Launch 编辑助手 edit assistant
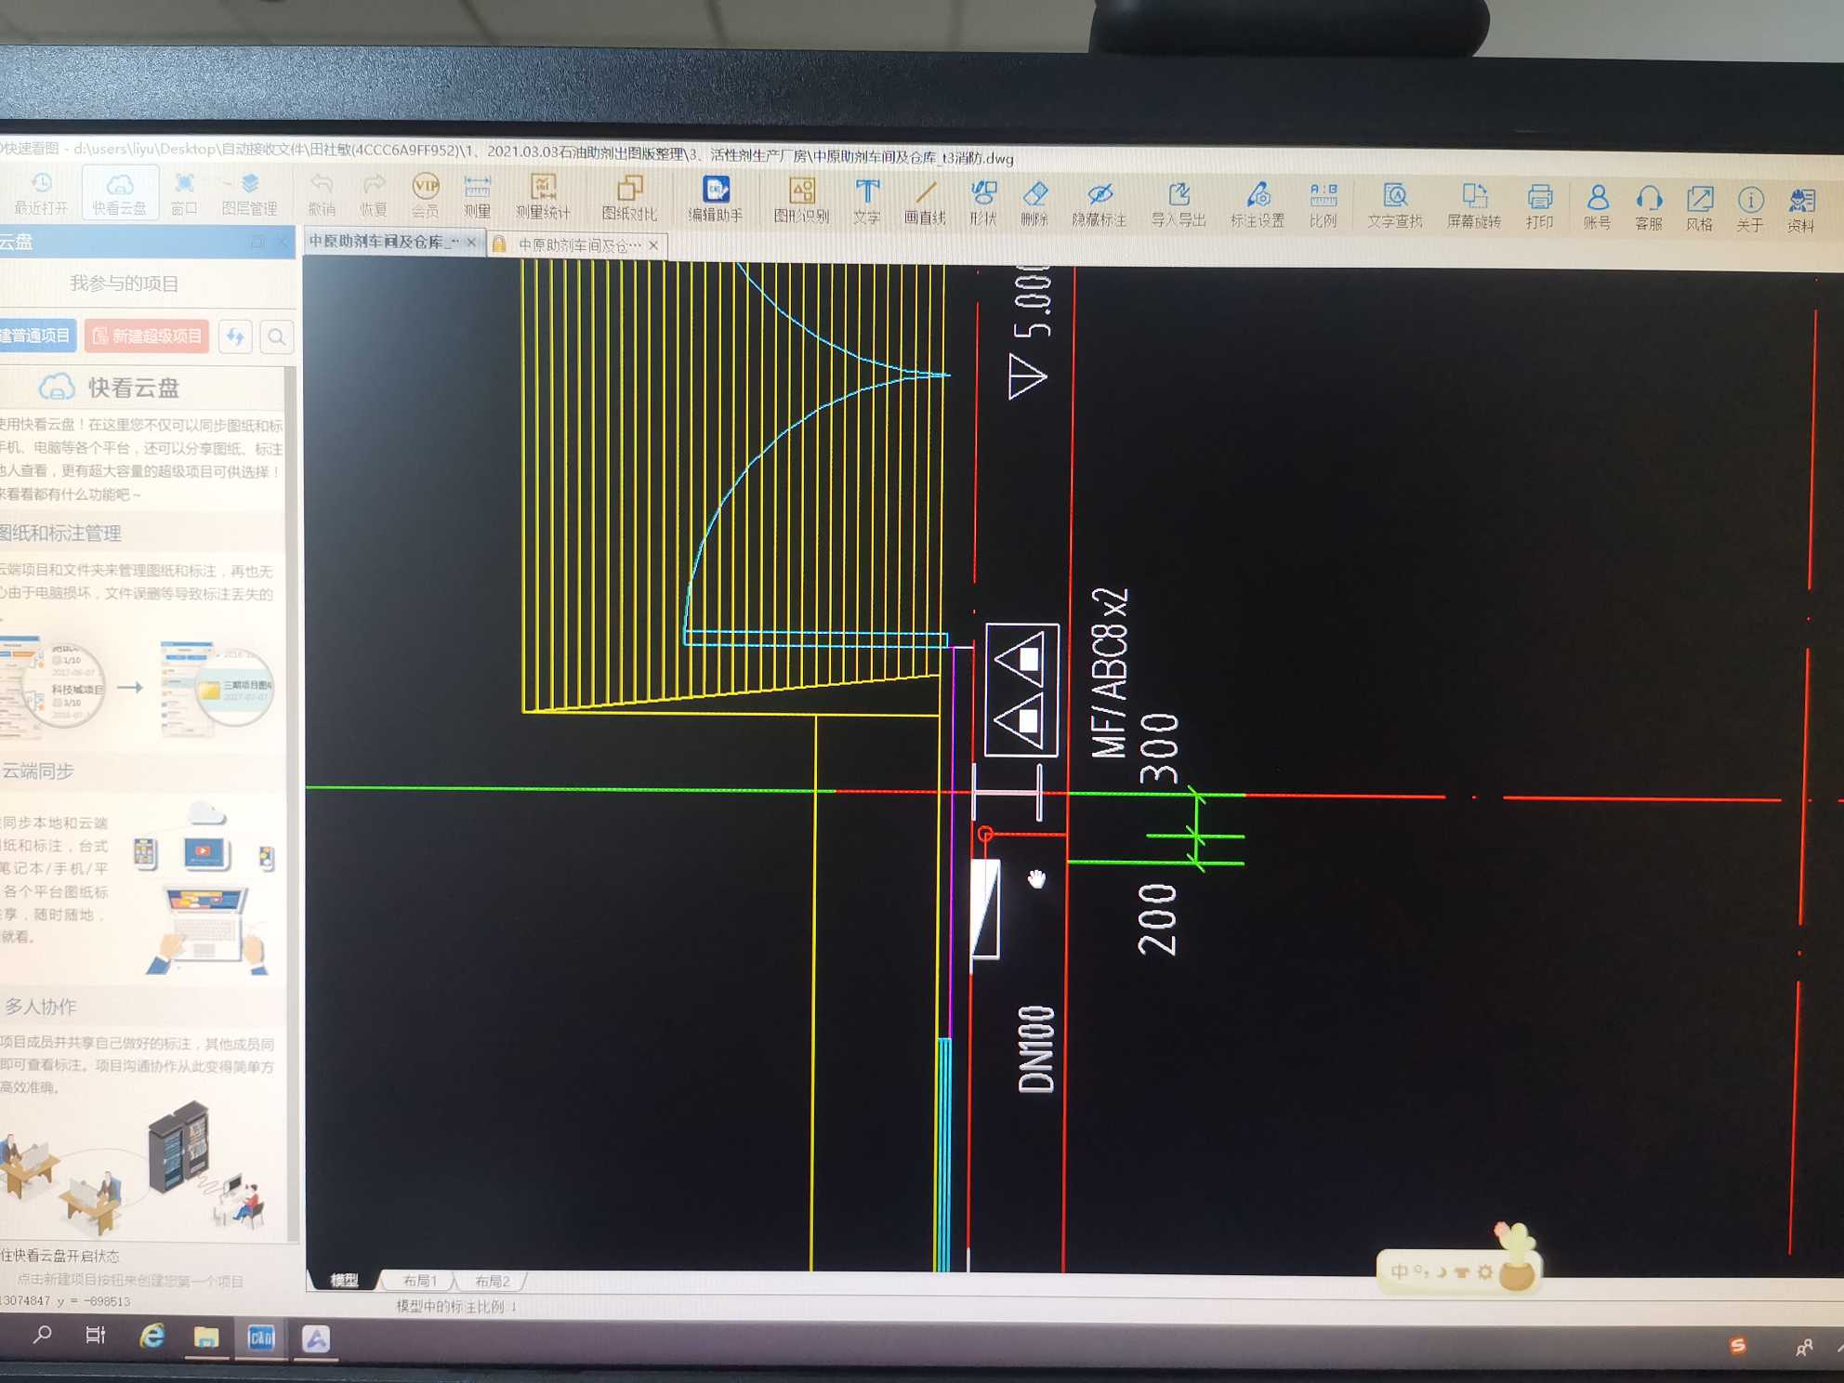The height and width of the screenshot is (1383, 1844). click(x=716, y=200)
